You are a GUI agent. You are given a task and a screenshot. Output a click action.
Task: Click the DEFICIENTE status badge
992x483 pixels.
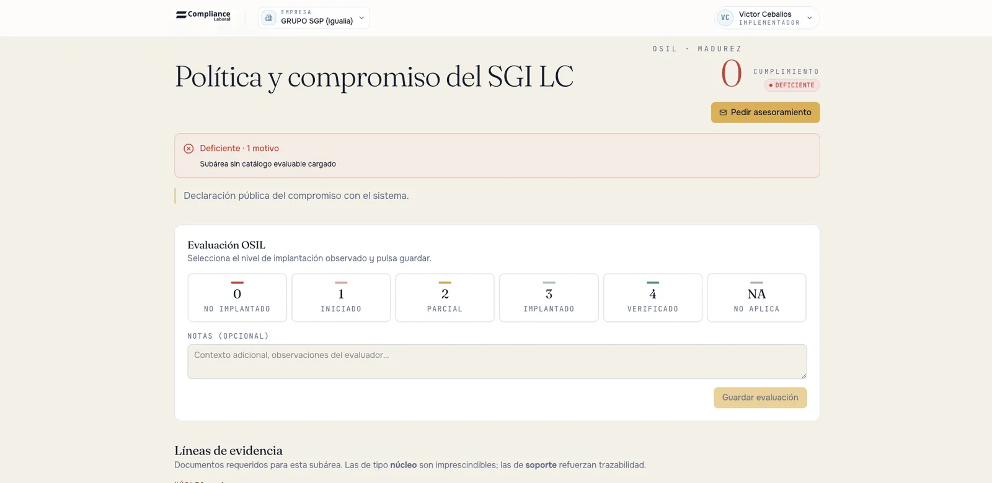pos(792,85)
